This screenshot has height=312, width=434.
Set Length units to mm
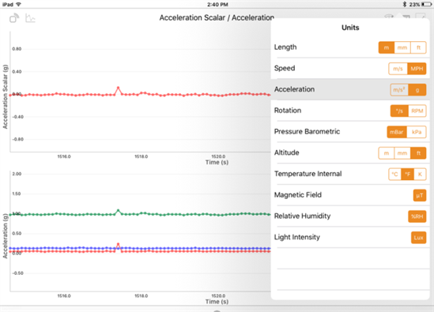click(402, 47)
